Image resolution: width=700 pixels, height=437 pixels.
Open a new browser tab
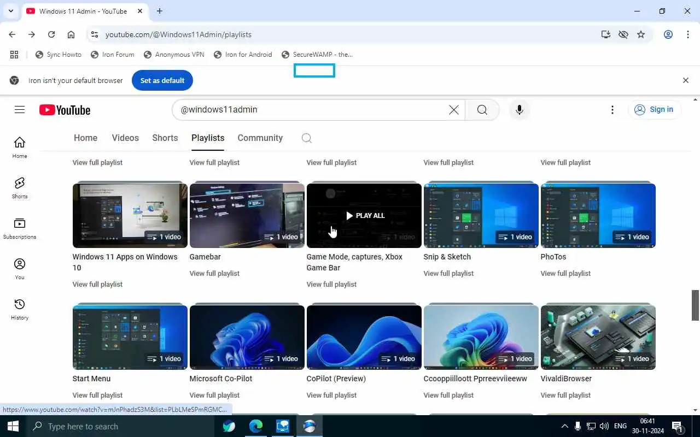tap(160, 11)
